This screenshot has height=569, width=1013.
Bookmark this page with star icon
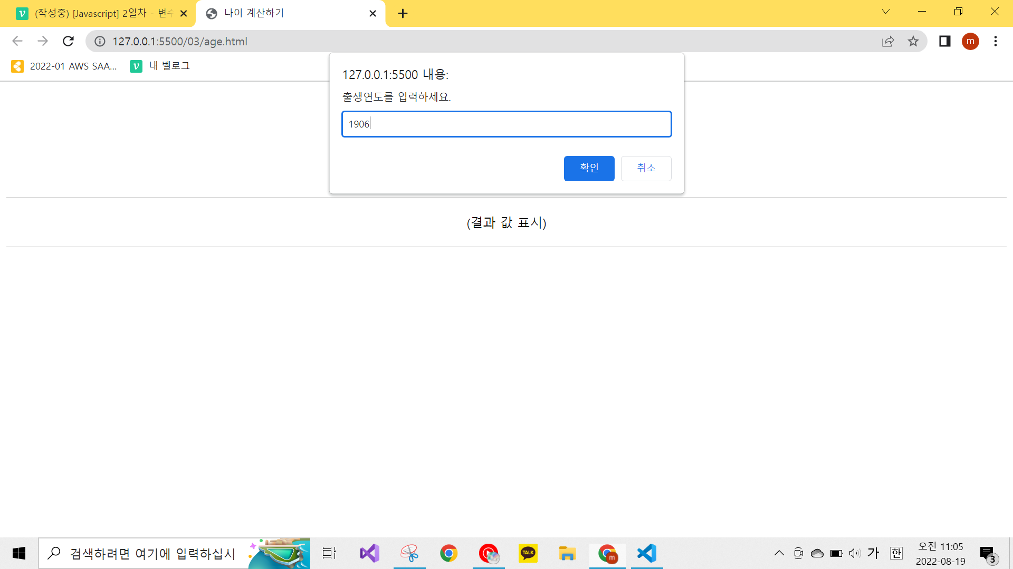click(x=913, y=41)
